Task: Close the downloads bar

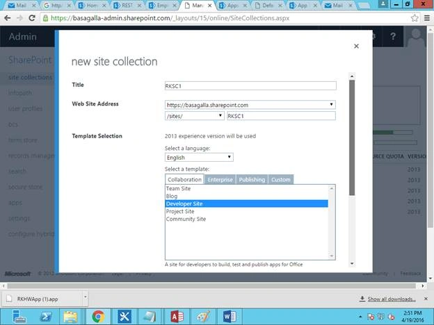Action: tap(426, 299)
